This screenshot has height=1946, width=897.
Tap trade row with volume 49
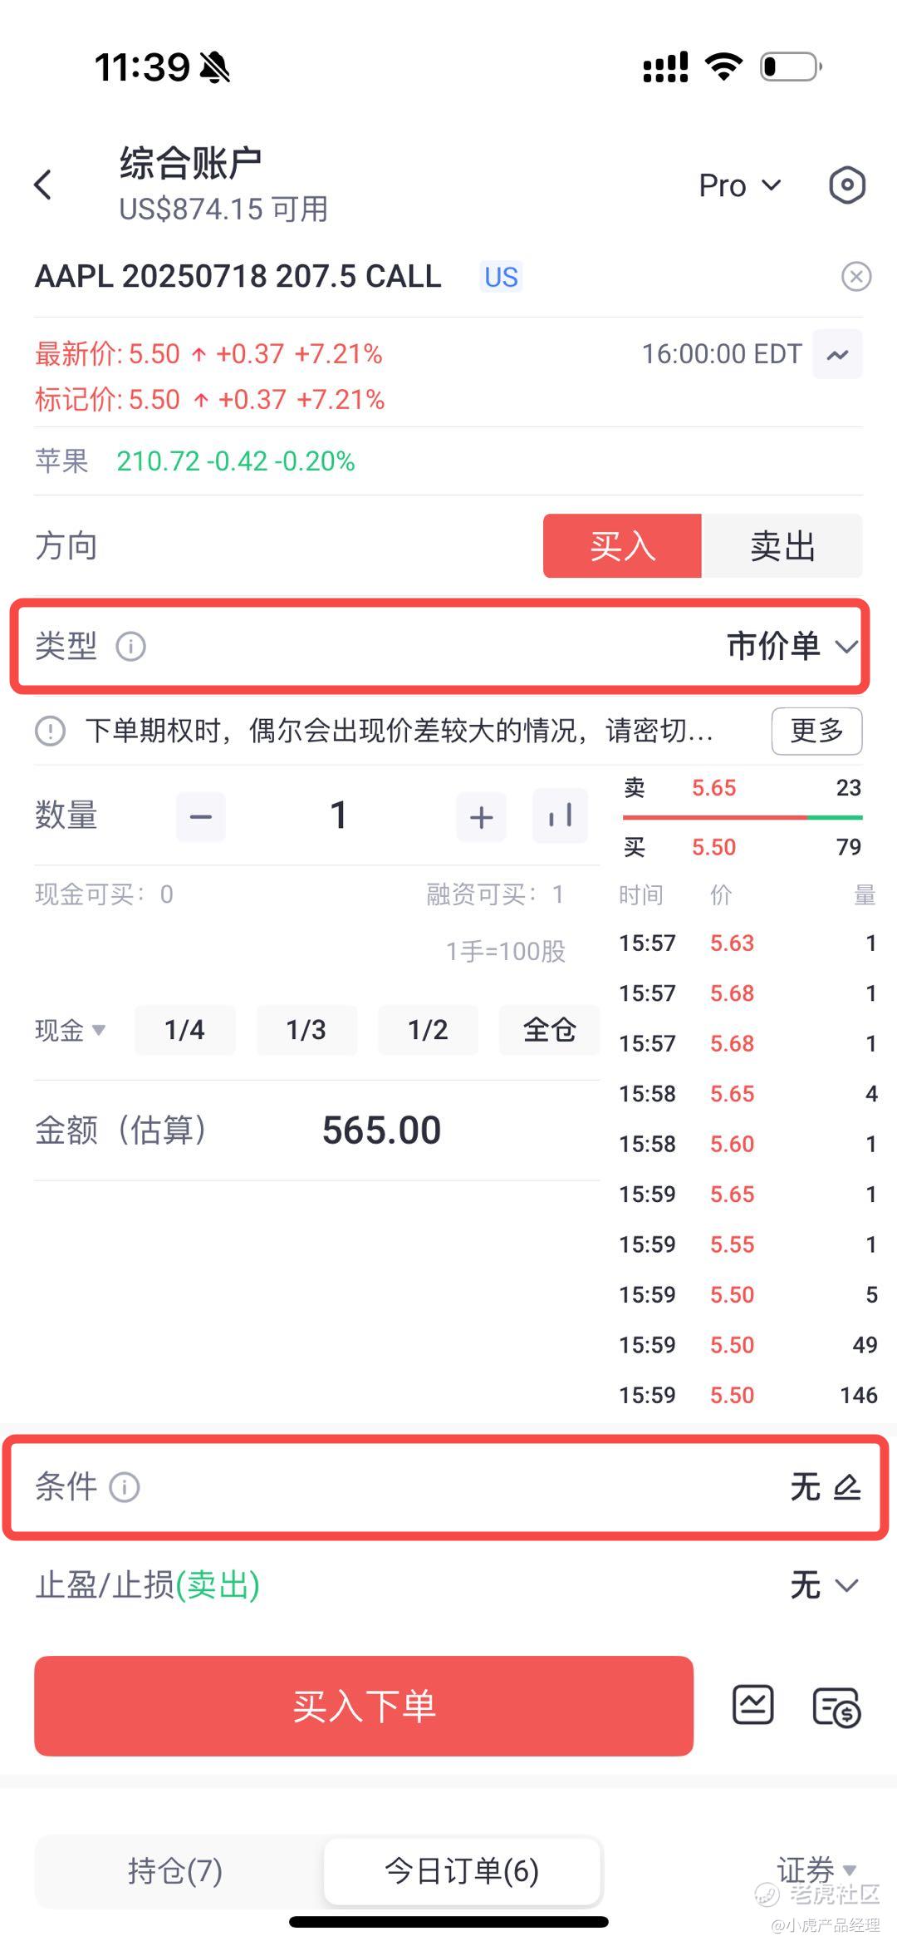coord(747,1345)
